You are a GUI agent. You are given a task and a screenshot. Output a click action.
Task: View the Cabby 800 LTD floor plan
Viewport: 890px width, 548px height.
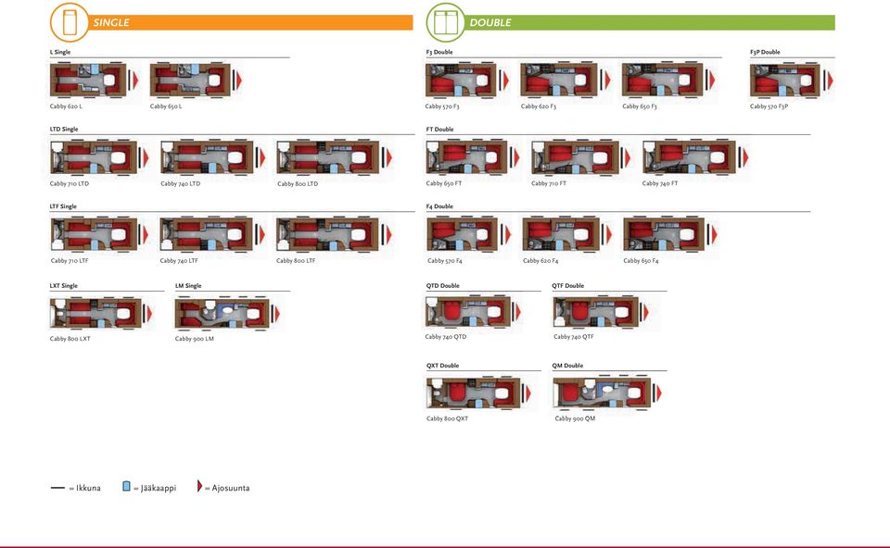point(335,157)
